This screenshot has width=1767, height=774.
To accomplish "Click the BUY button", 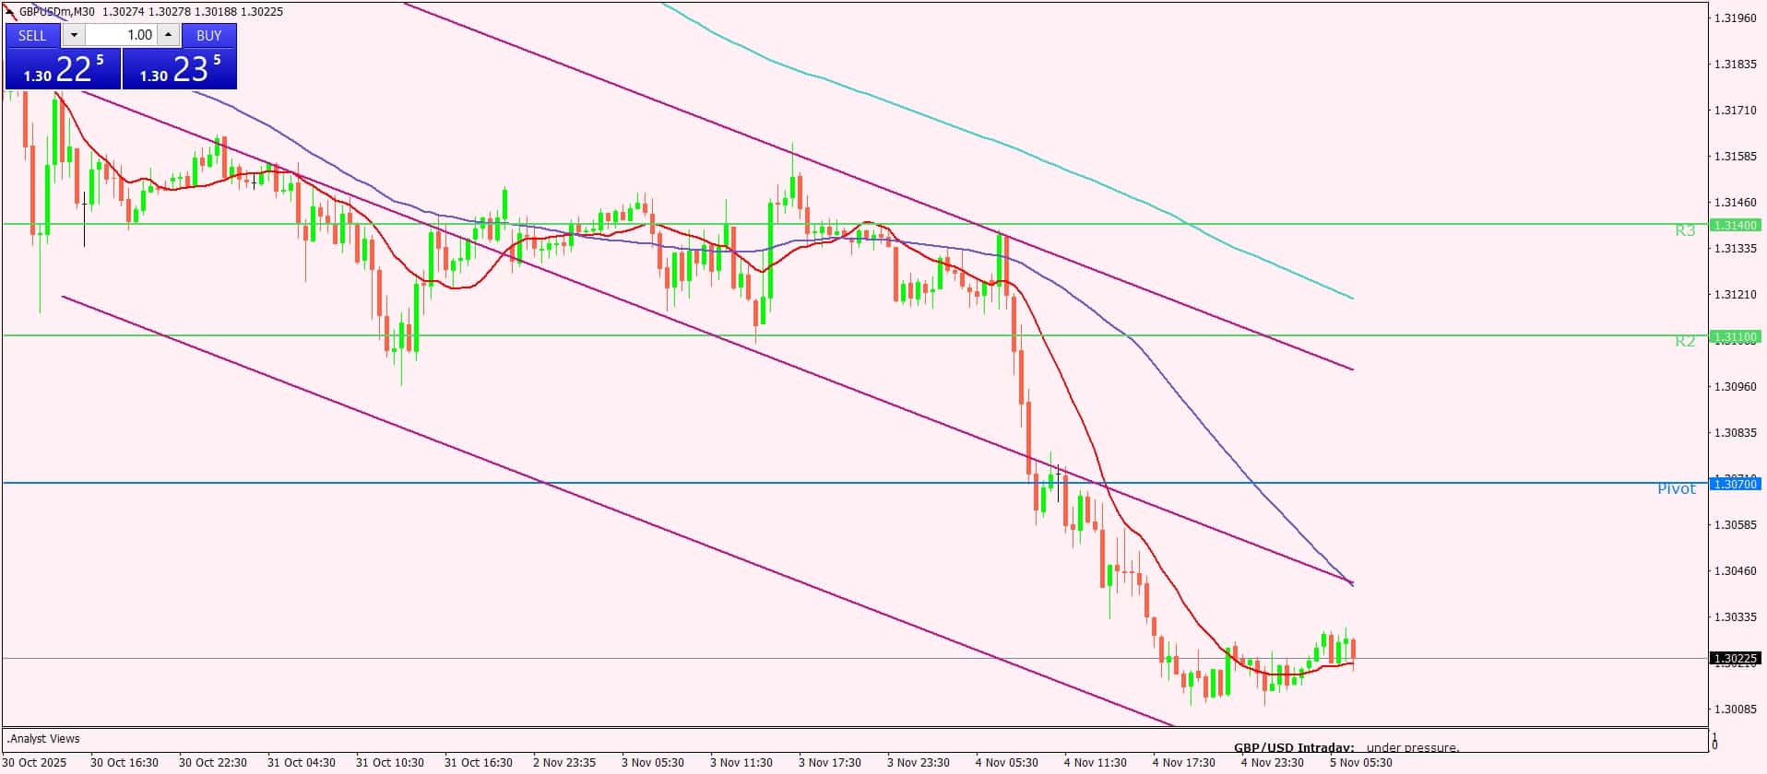I will pos(209,35).
